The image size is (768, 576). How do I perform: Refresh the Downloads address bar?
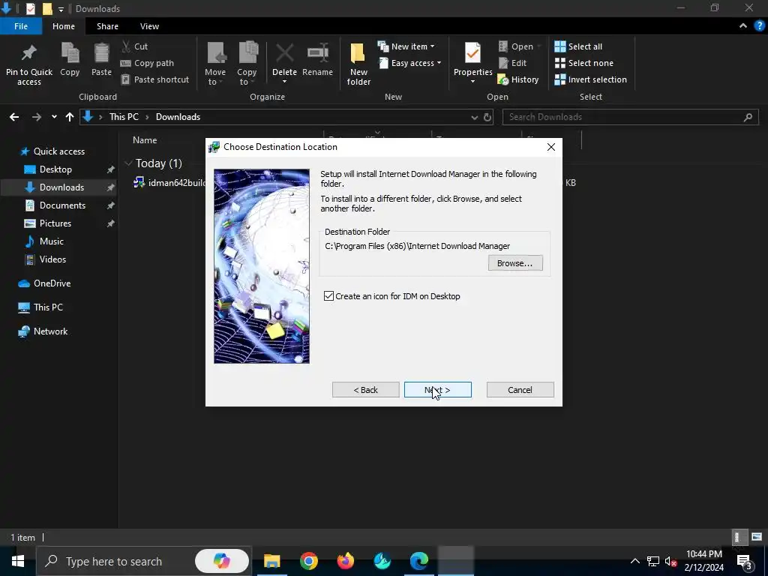(487, 117)
